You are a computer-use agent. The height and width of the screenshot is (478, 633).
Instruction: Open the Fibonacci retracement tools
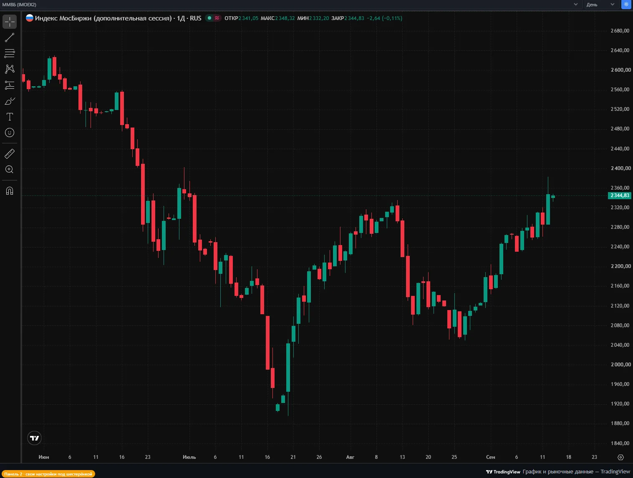point(10,53)
